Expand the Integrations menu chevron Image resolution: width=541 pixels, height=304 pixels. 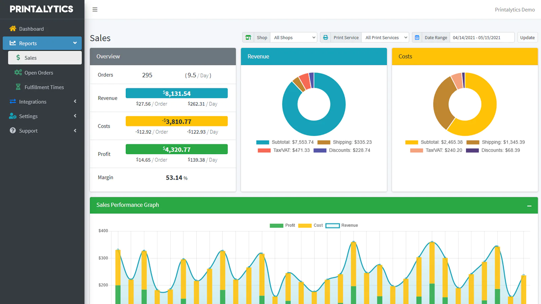pos(75,102)
